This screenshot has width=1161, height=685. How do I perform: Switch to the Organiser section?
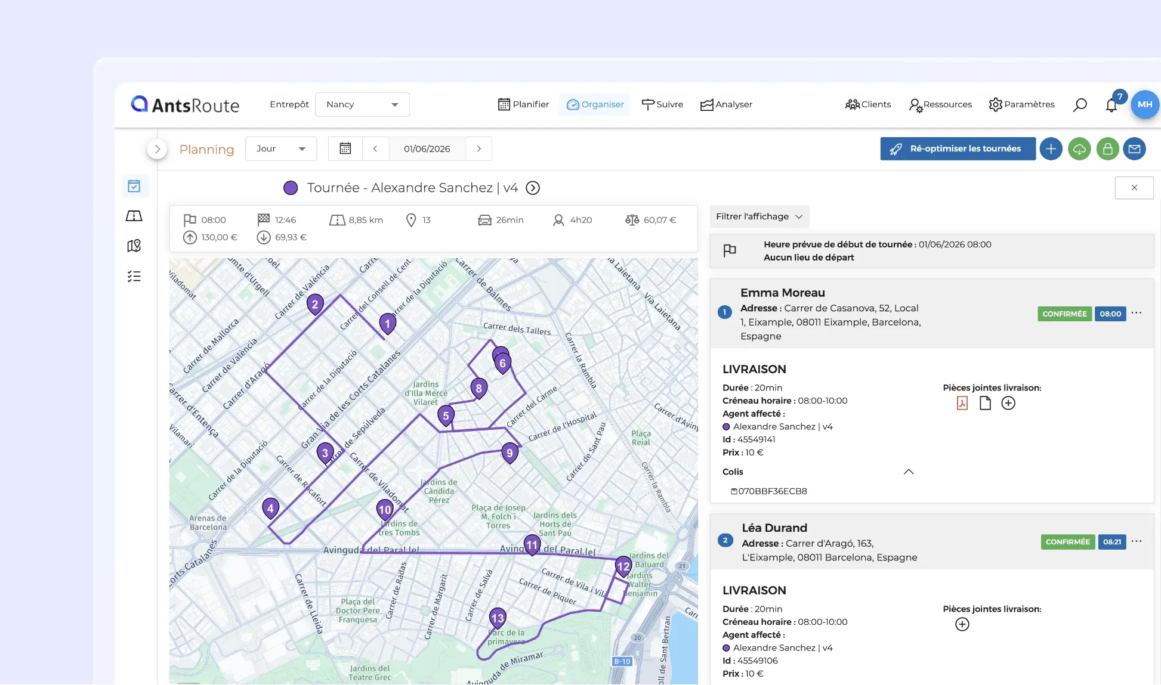click(x=595, y=104)
